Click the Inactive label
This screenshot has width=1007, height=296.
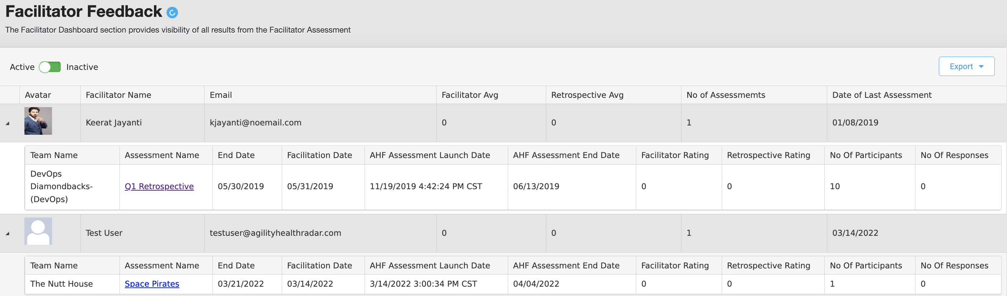pos(82,67)
